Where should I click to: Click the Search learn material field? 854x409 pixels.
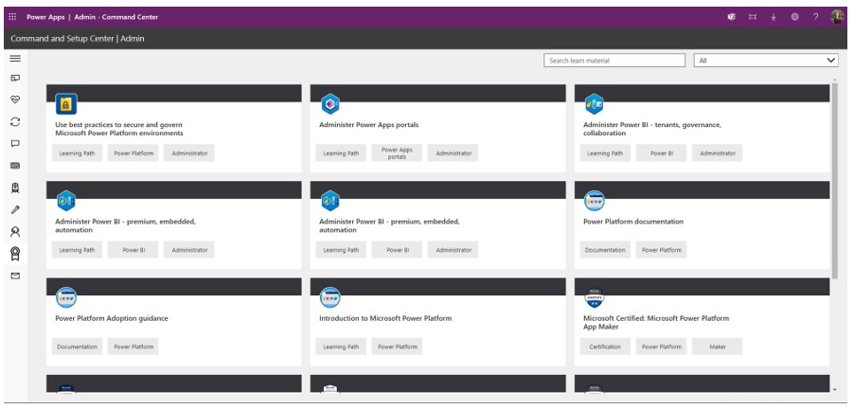pos(614,61)
